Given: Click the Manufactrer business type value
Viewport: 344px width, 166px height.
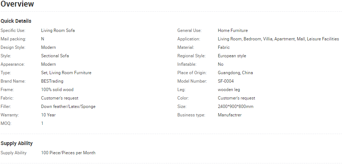Looking at the screenshot, I should pyautogui.click(x=229, y=115).
